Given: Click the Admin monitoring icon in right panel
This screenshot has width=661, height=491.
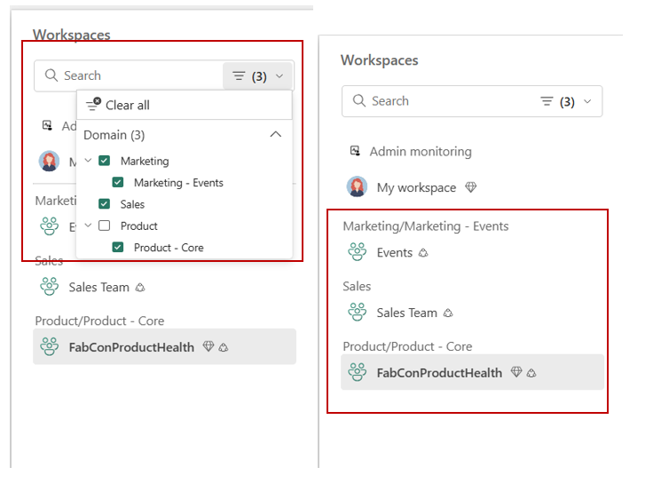Looking at the screenshot, I should [356, 151].
